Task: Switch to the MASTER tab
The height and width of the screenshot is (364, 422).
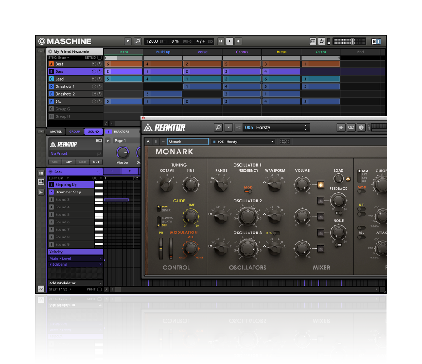Action: tap(56, 131)
